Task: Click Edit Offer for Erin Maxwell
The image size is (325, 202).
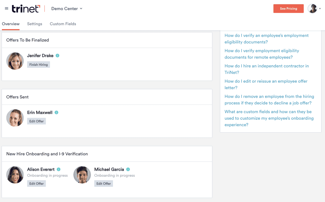Action: 36,121
